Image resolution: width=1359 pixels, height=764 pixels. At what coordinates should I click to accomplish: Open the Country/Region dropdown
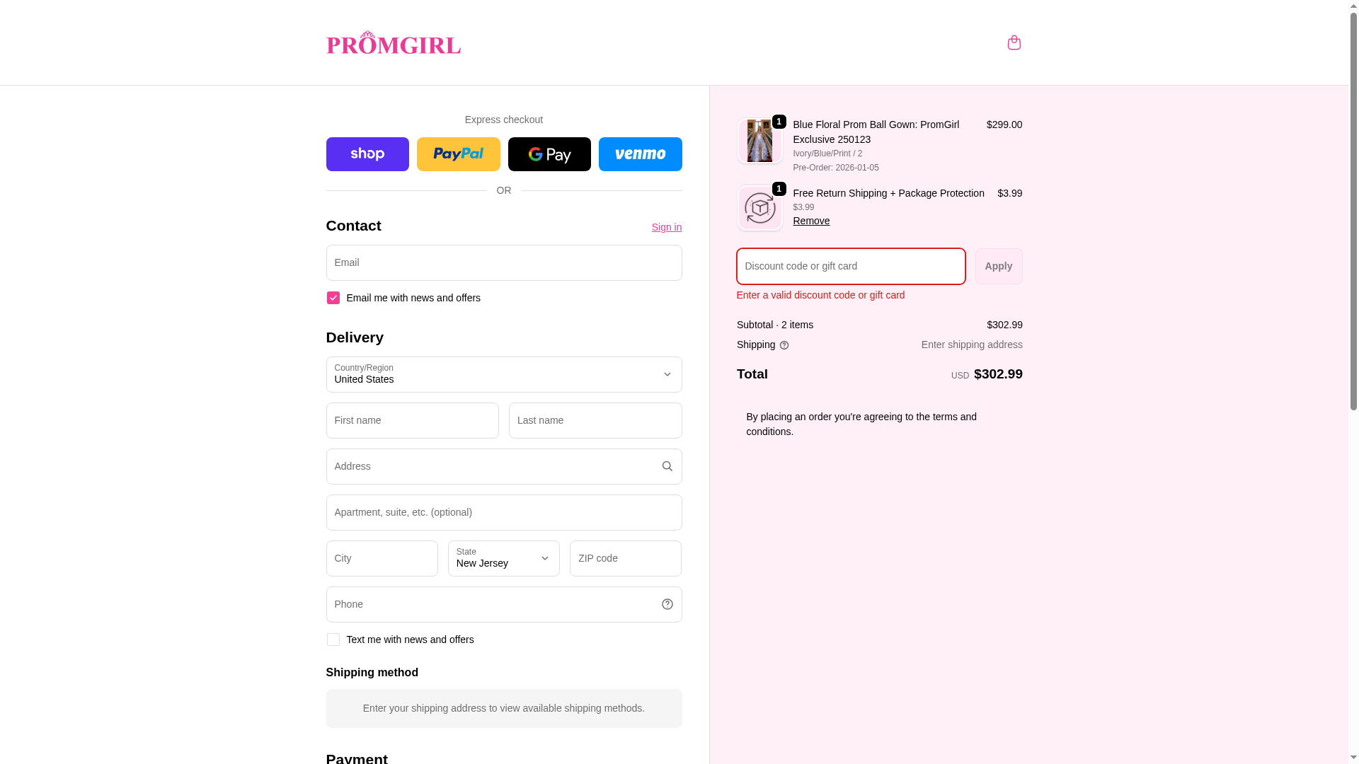click(x=504, y=375)
